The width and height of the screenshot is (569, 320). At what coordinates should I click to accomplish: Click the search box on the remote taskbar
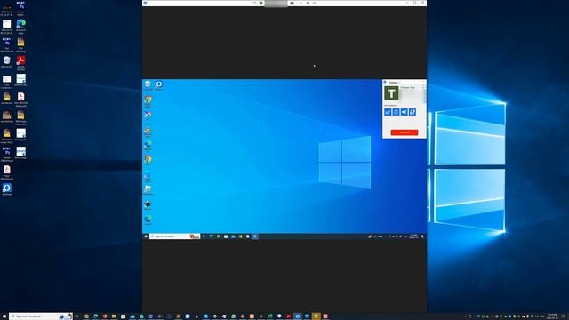click(x=174, y=236)
